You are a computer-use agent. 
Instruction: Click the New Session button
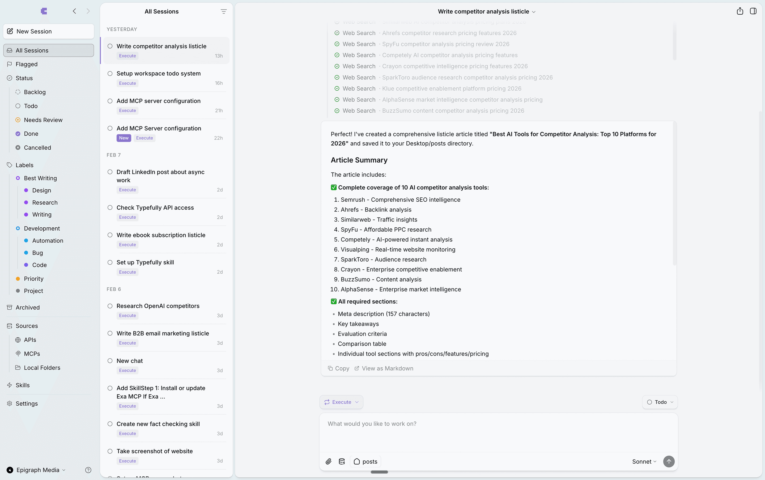[49, 31]
